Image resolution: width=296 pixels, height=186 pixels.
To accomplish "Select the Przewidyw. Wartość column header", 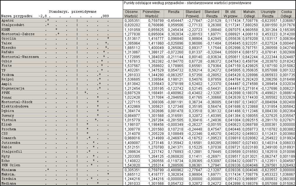I will coord(152,14).
